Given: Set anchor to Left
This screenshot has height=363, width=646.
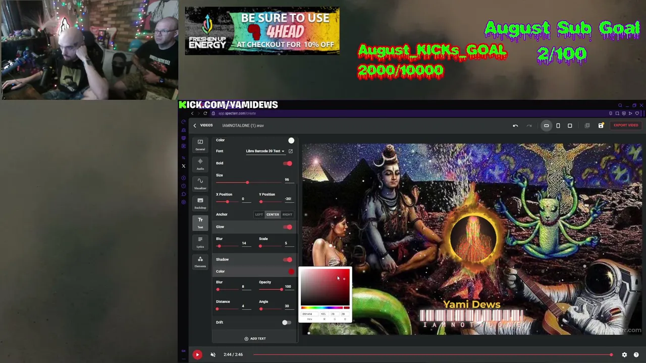Looking at the screenshot, I should (x=259, y=215).
